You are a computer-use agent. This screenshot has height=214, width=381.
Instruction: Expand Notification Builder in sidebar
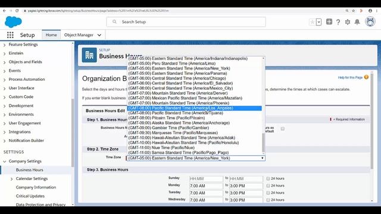[x=4, y=141]
